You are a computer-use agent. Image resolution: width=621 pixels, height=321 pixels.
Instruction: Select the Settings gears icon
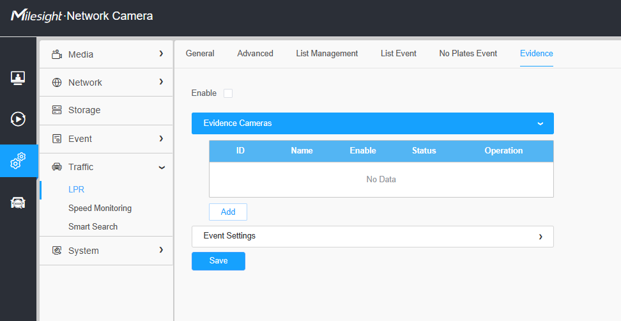pyautogui.click(x=19, y=160)
